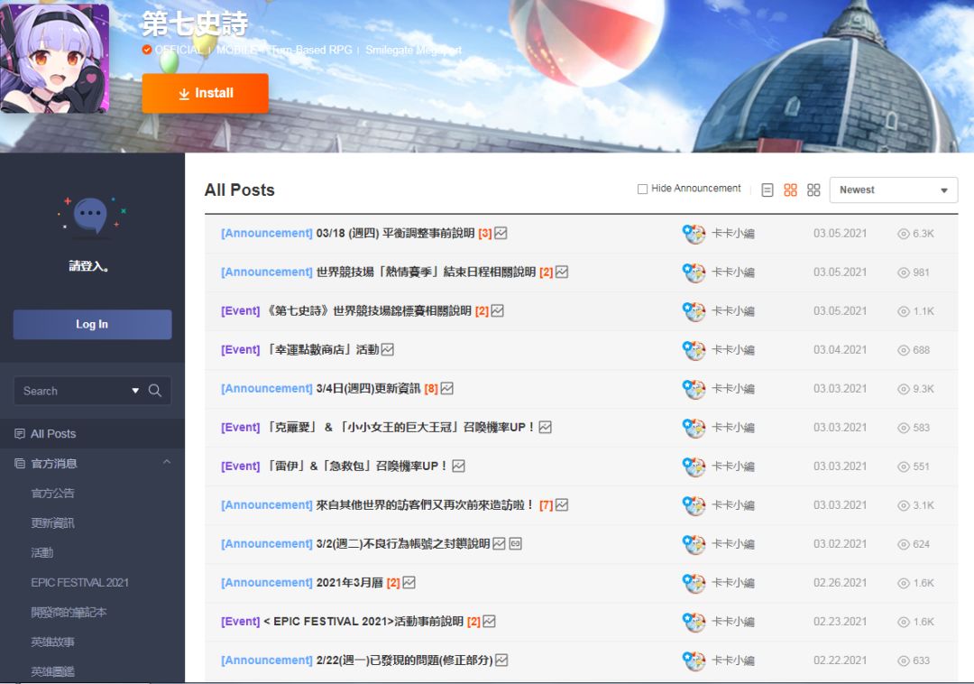Screen dimensions: 974x684
Task: Click the All Posts heading
Action: (x=240, y=190)
